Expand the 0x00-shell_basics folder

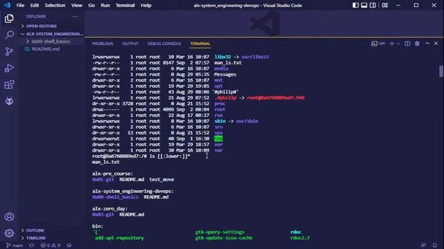pos(51,41)
